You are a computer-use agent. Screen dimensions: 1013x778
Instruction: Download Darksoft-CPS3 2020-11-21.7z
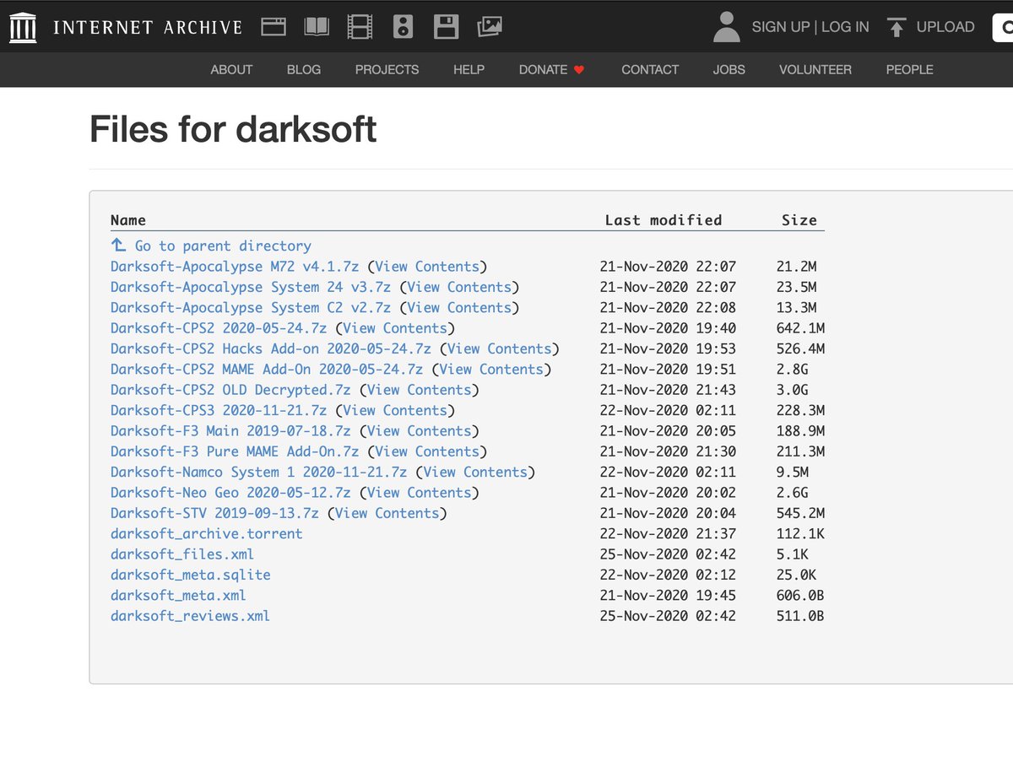(219, 410)
